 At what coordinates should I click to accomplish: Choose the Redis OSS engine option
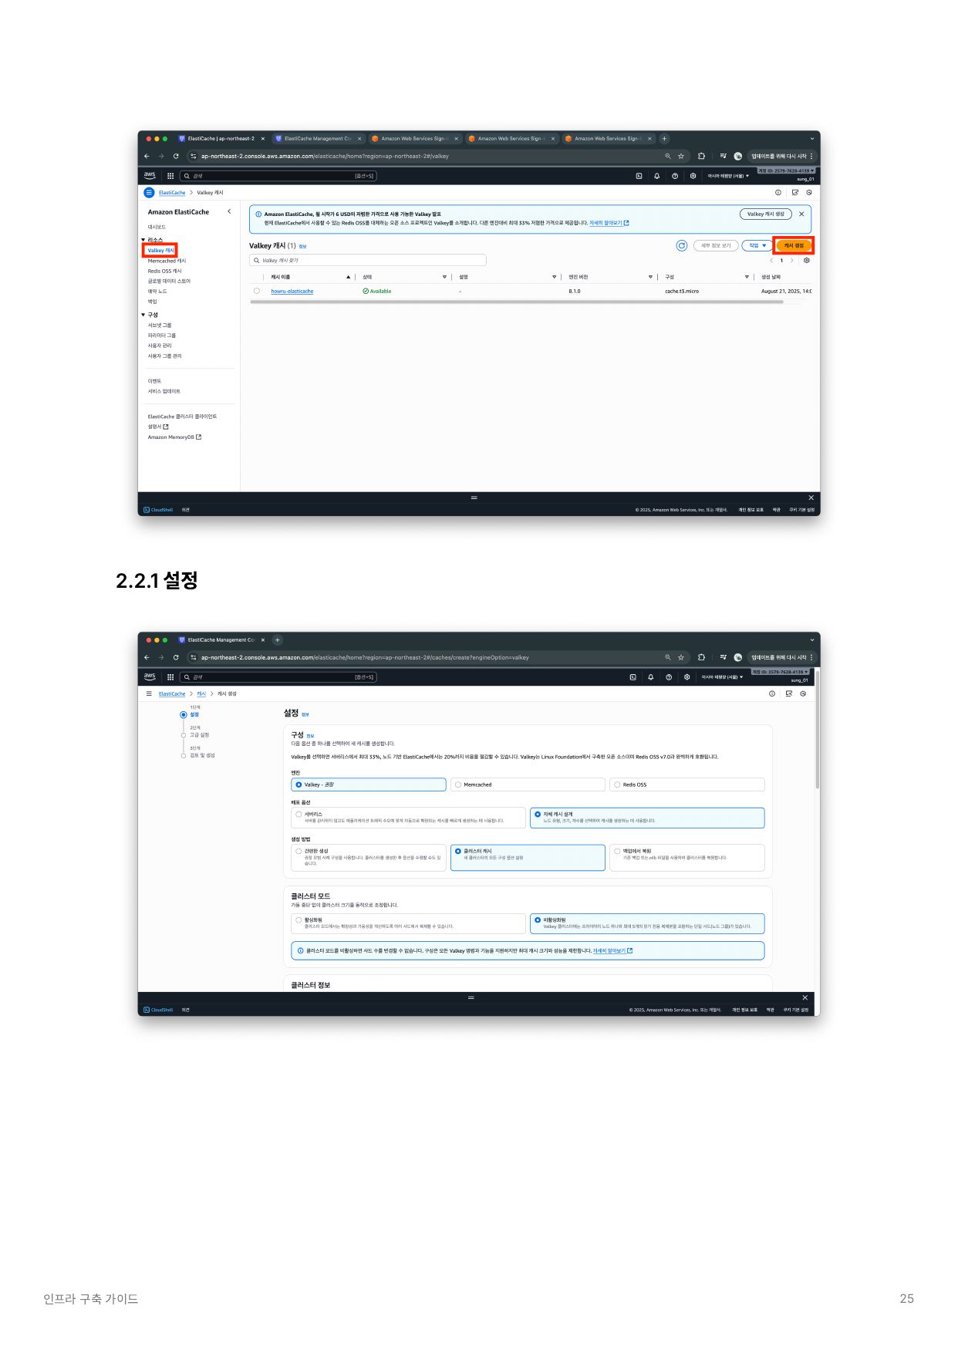(617, 784)
